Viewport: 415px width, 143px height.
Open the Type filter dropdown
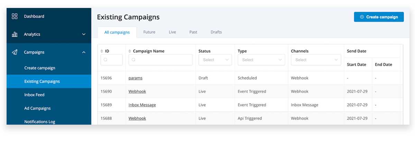tap(261, 60)
